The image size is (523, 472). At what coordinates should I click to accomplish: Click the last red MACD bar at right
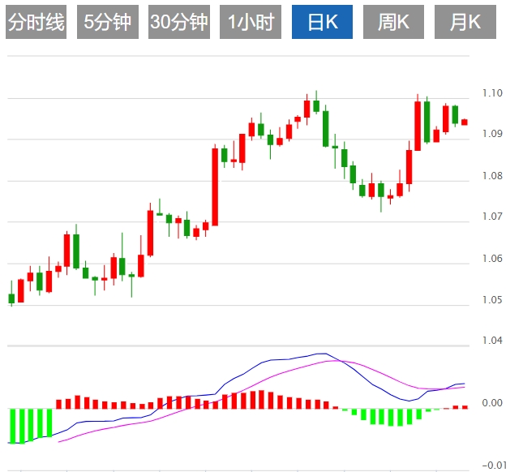point(465,406)
